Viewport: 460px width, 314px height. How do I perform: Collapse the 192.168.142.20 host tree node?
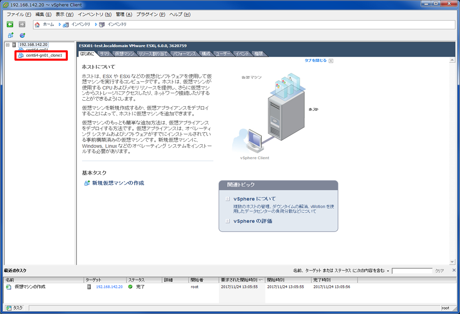point(8,45)
